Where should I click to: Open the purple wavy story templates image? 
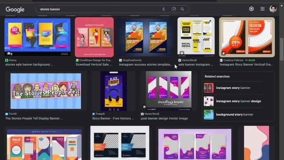tap(195, 144)
